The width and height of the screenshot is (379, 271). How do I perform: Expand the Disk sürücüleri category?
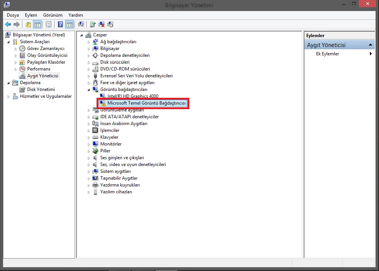point(89,63)
